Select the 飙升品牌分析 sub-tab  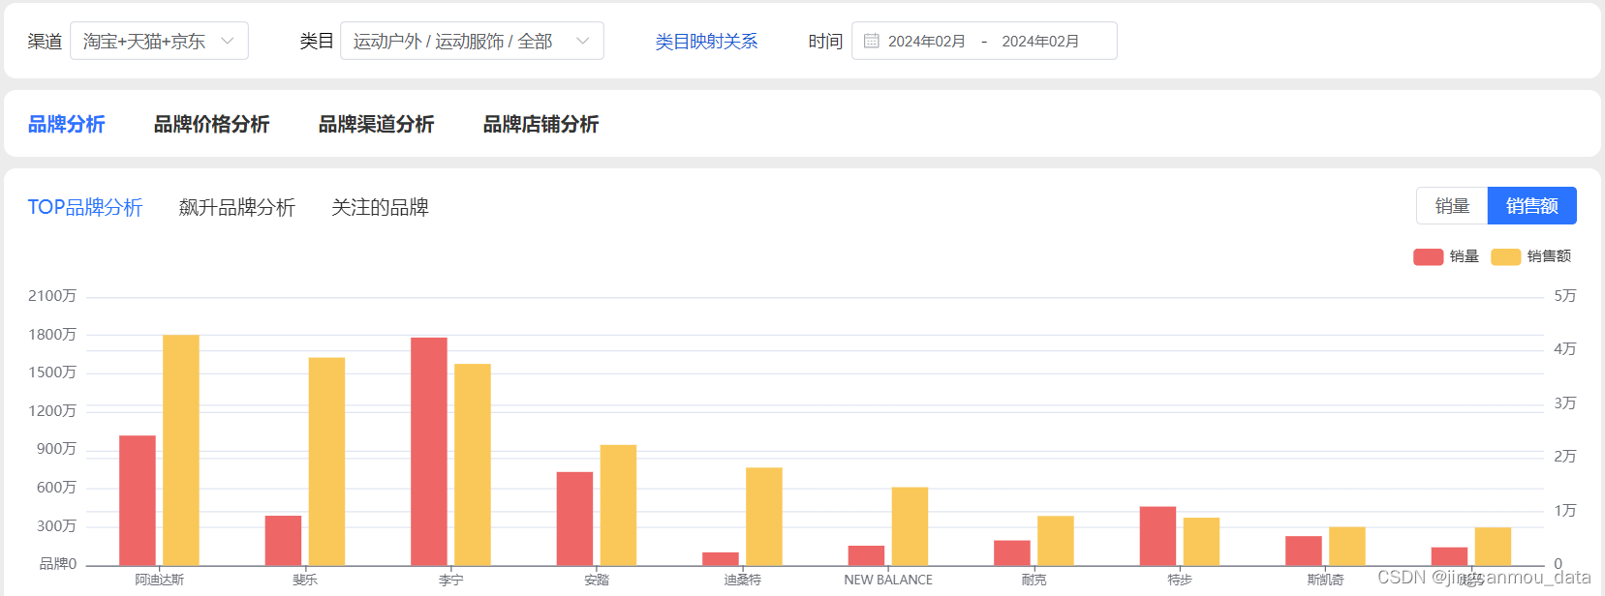click(237, 207)
